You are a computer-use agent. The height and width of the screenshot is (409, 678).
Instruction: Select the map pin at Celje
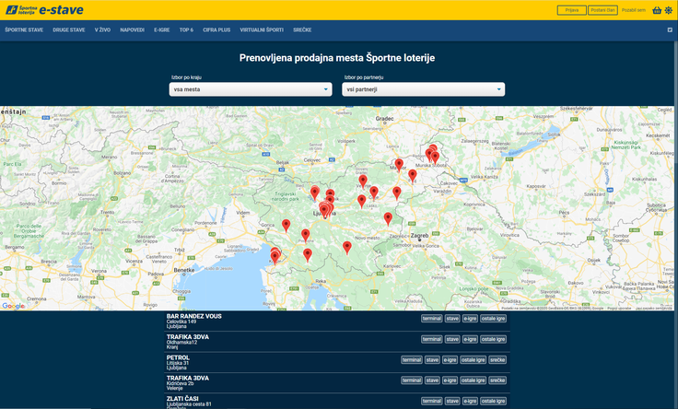click(374, 192)
